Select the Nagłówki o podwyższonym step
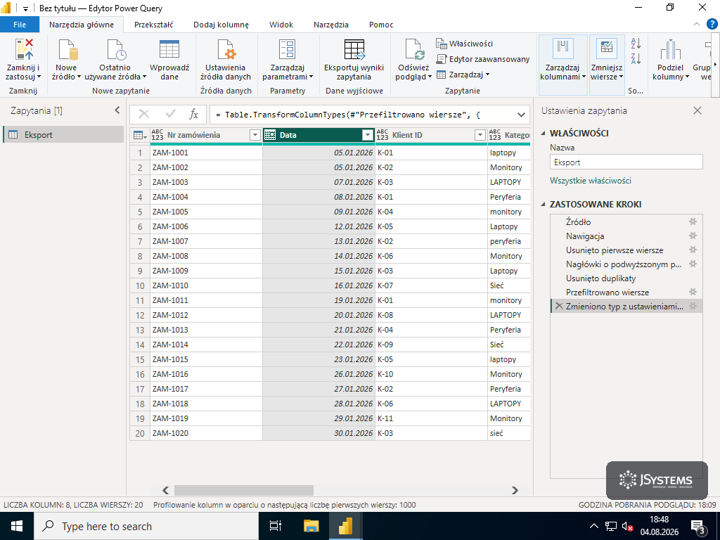The height and width of the screenshot is (540, 720). coord(626,264)
